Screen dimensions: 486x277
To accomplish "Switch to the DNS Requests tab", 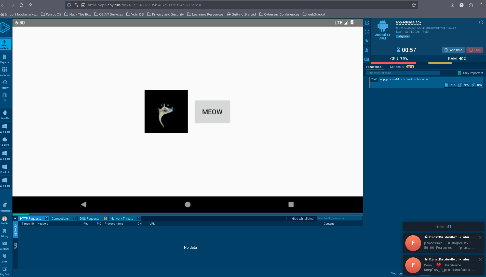I will coord(89,219).
